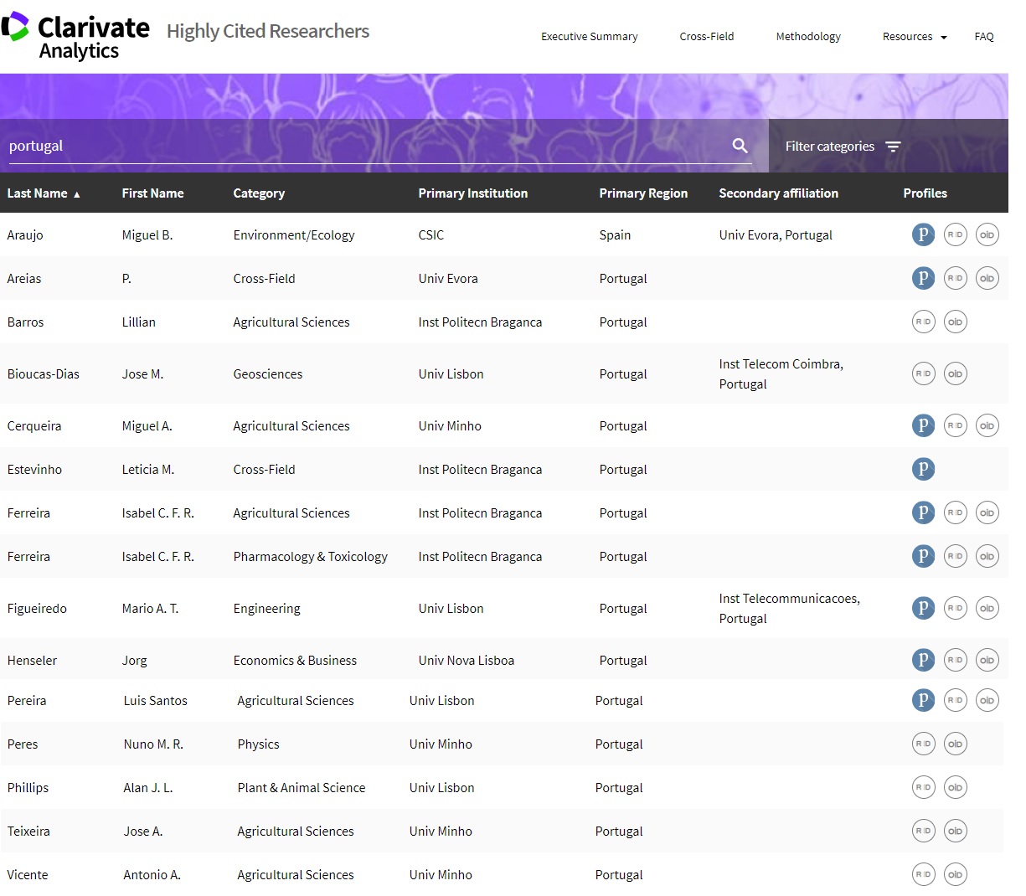Open ORCID profile for Henseler
The height and width of the screenshot is (896, 1026).
tap(987, 660)
